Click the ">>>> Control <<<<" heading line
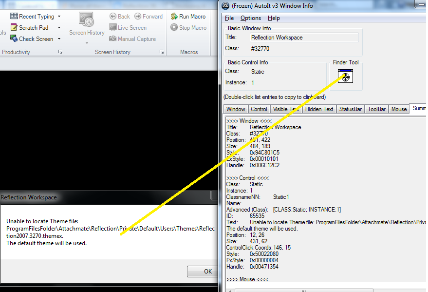 pyautogui.click(x=247, y=178)
